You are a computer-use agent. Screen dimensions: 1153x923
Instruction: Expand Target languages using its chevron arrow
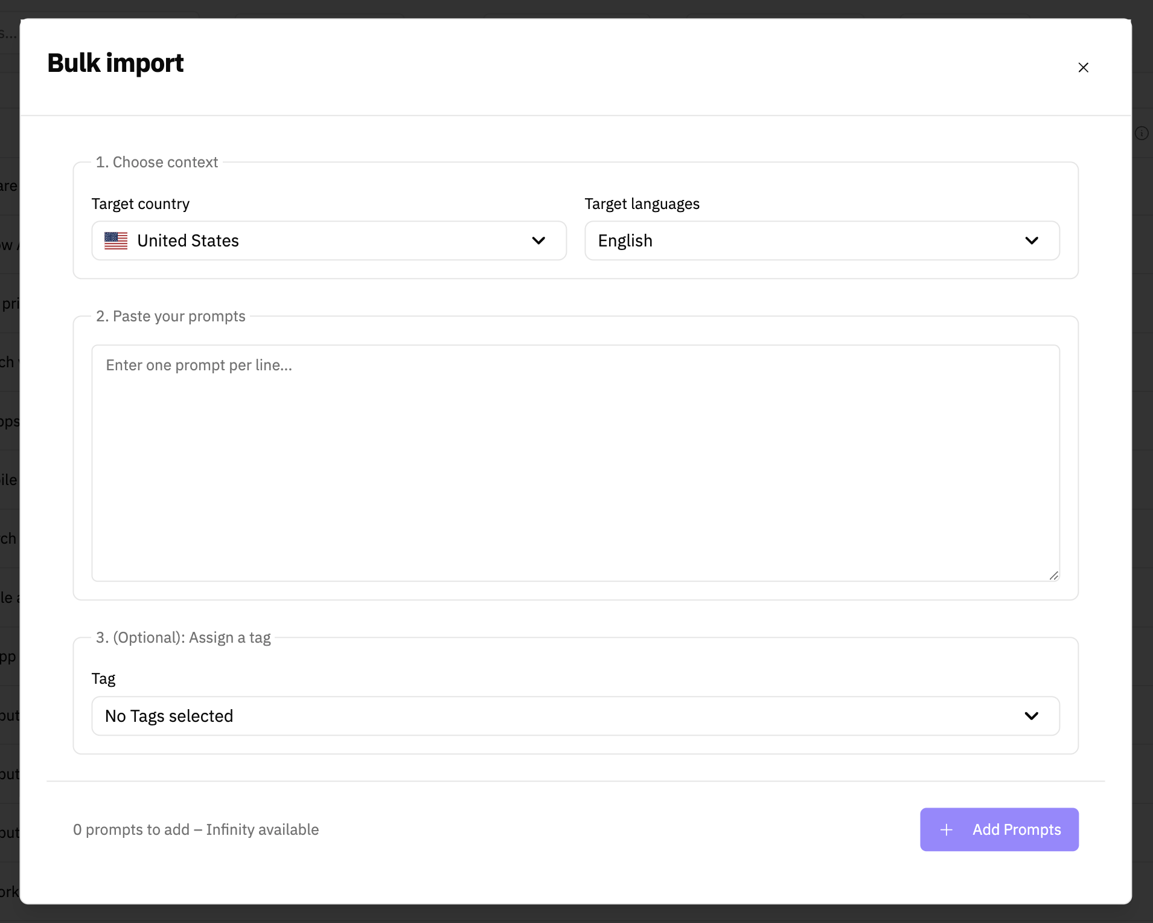coord(1032,241)
